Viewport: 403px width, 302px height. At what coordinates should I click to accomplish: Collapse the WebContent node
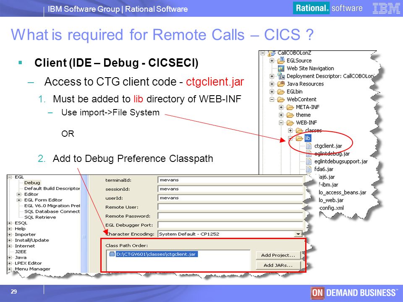[272, 99]
